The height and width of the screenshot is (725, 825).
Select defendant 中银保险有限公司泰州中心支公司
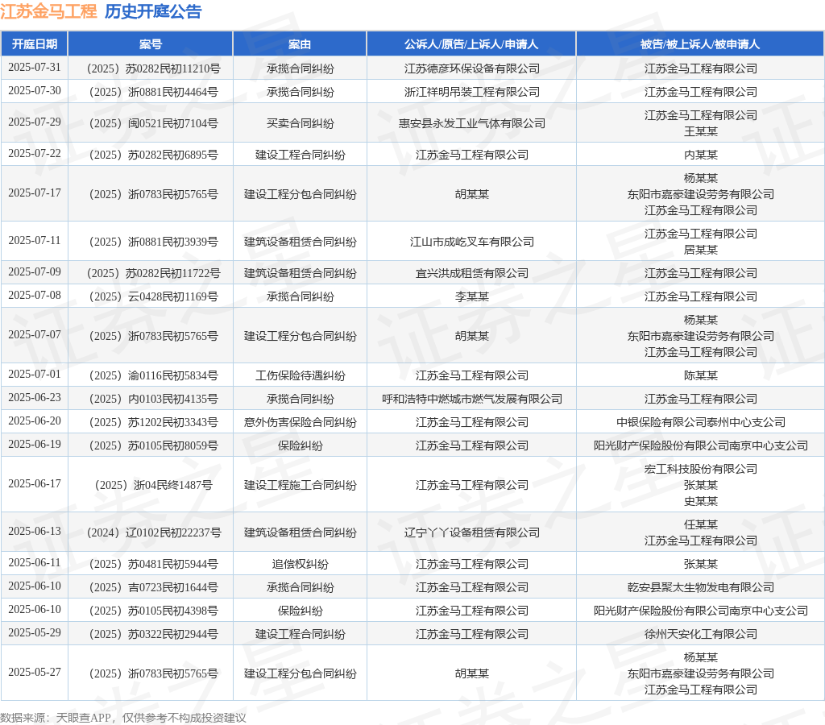coord(701,422)
